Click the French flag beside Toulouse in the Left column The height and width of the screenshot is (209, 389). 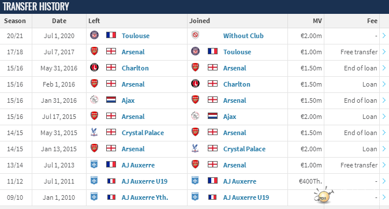[111, 35]
